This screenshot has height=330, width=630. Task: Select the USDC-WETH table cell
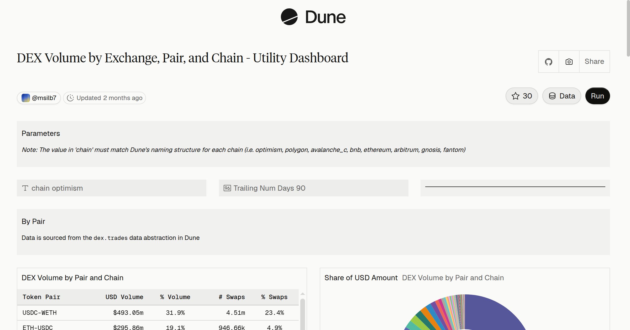pyautogui.click(x=40, y=313)
